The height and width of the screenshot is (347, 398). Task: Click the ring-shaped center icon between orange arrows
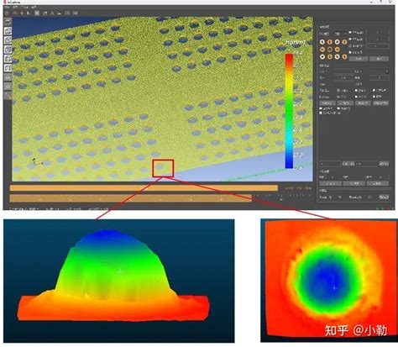pyautogui.click(x=330, y=50)
